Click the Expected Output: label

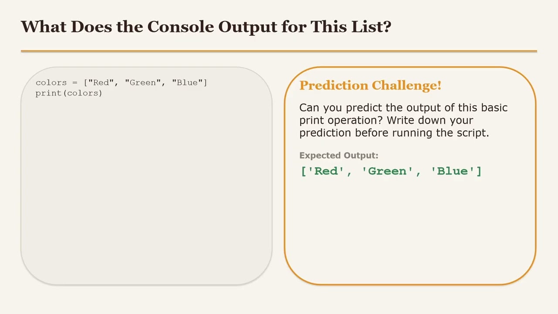pyautogui.click(x=339, y=155)
